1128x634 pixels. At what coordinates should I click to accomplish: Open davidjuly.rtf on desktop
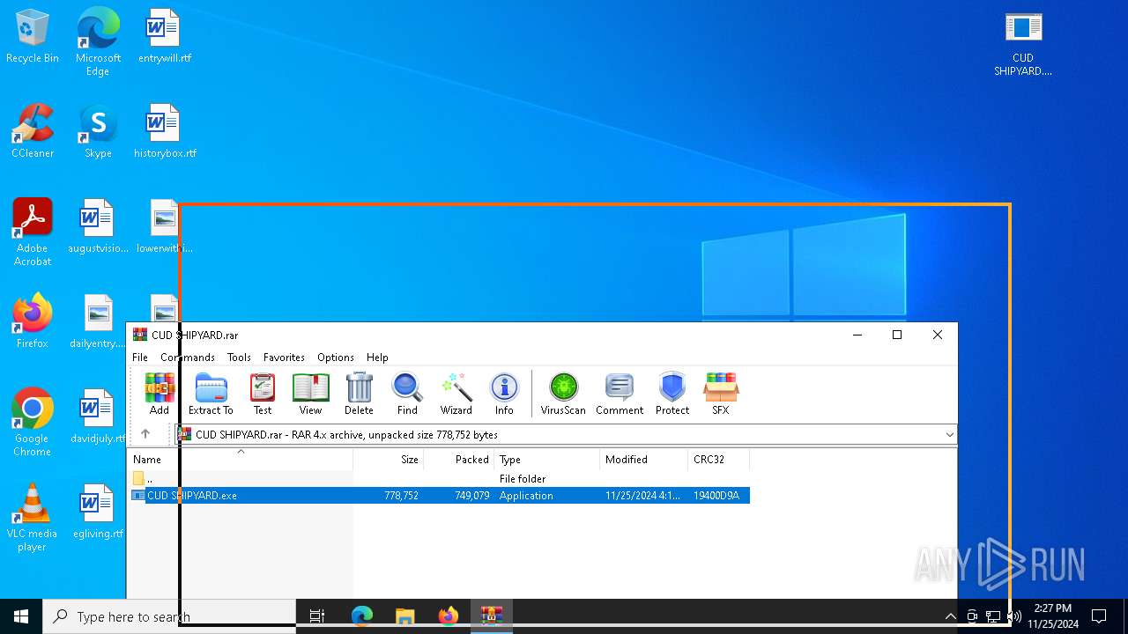[98, 417]
